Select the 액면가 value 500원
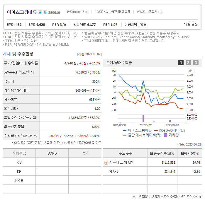The width and height of the screenshot is (205, 200). pos(96,81)
